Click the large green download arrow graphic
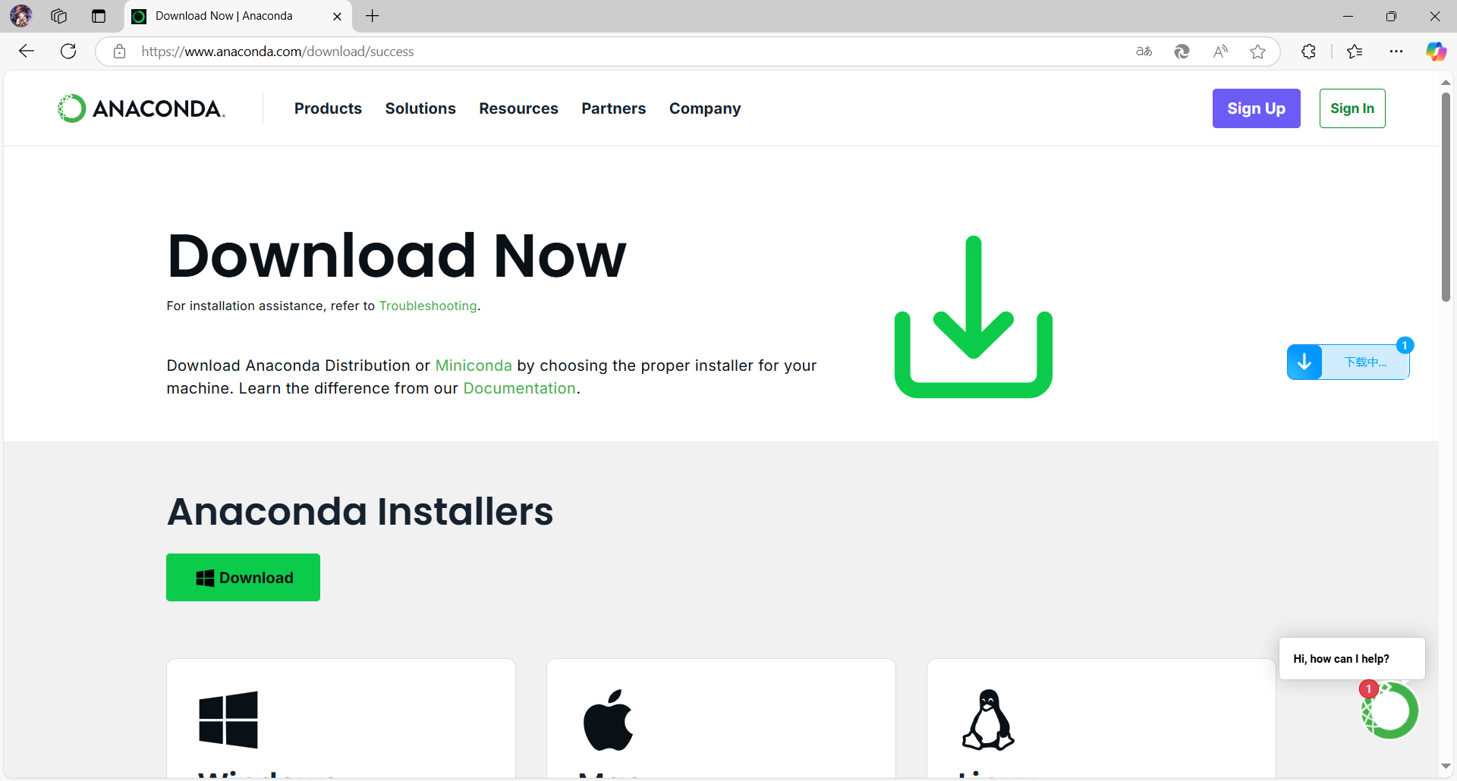Screen dimensions: 1457x781 coord(974,316)
